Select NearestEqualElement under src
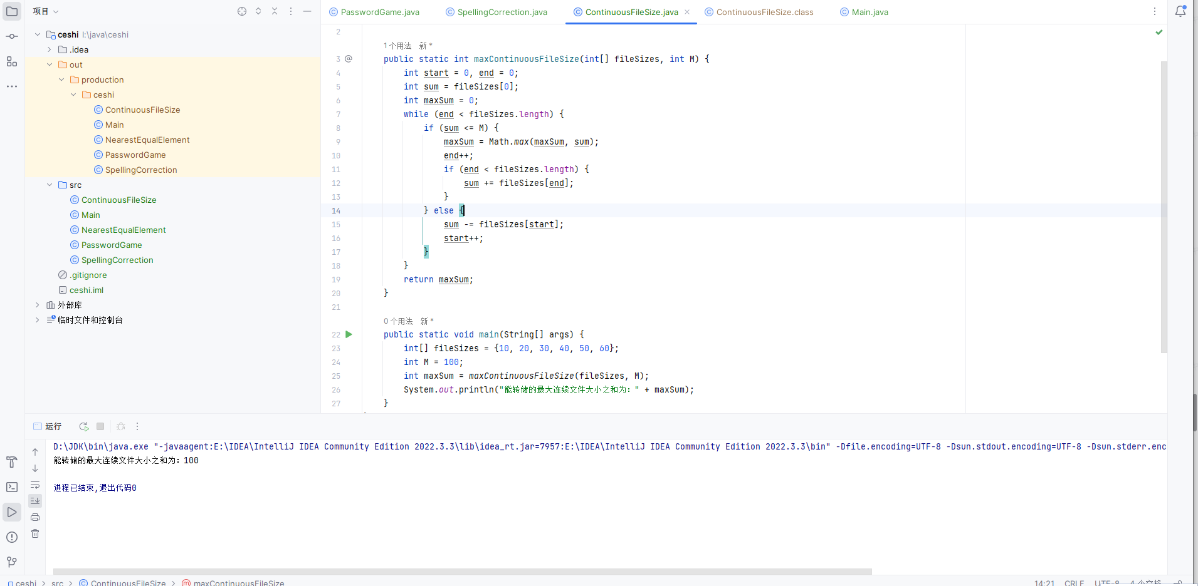The width and height of the screenshot is (1198, 586). point(123,230)
